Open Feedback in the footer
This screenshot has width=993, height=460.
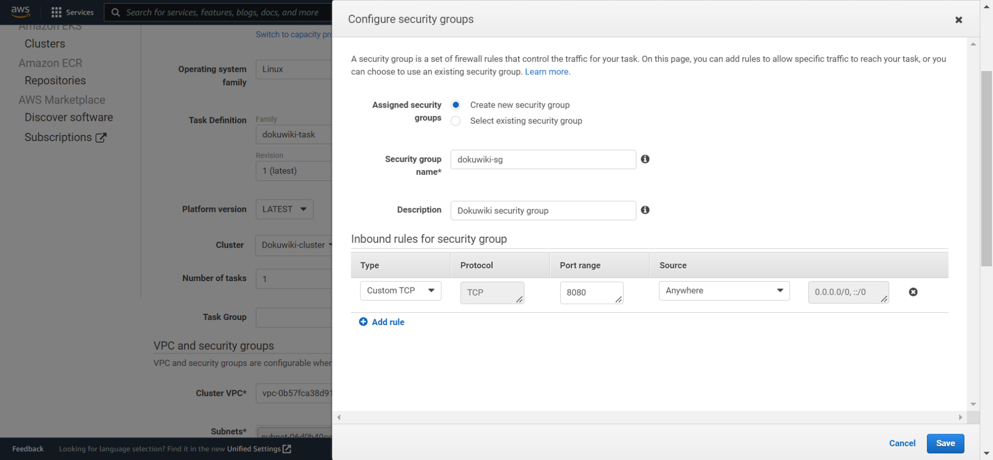pyautogui.click(x=28, y=449)
